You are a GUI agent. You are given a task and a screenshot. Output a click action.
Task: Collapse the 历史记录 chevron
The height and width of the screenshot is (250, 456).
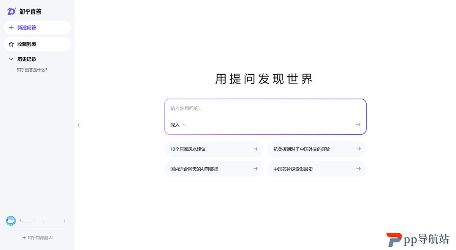coord(11,59)
